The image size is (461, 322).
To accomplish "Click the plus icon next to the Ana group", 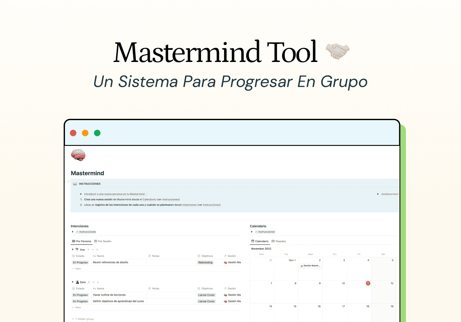I will 97,249.
